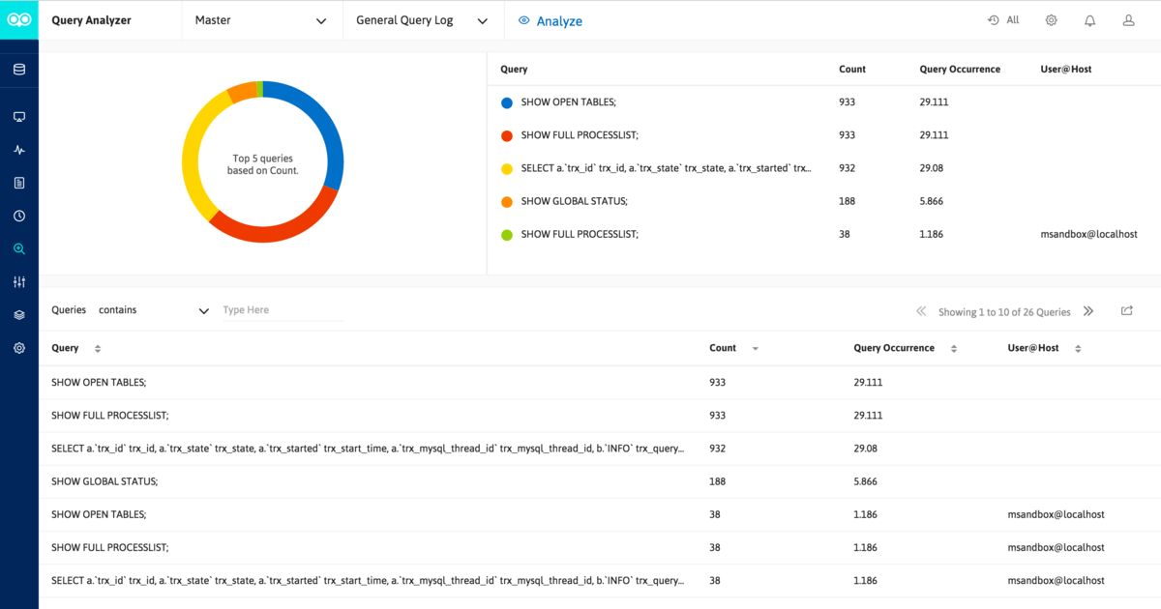Export the query list via share icon
The width and height of the screenshot is (1161, 609).
point(1126,310)
